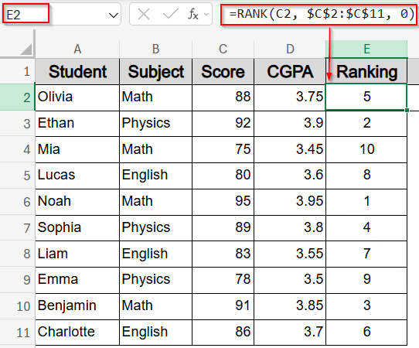Click Emma's ranking cell showing 9
This screenshot has height=348, width=419.
(366, 280)
